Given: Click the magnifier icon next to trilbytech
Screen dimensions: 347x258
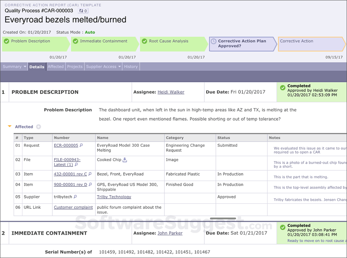Looking at the screenshot, I should click(76, 197).
